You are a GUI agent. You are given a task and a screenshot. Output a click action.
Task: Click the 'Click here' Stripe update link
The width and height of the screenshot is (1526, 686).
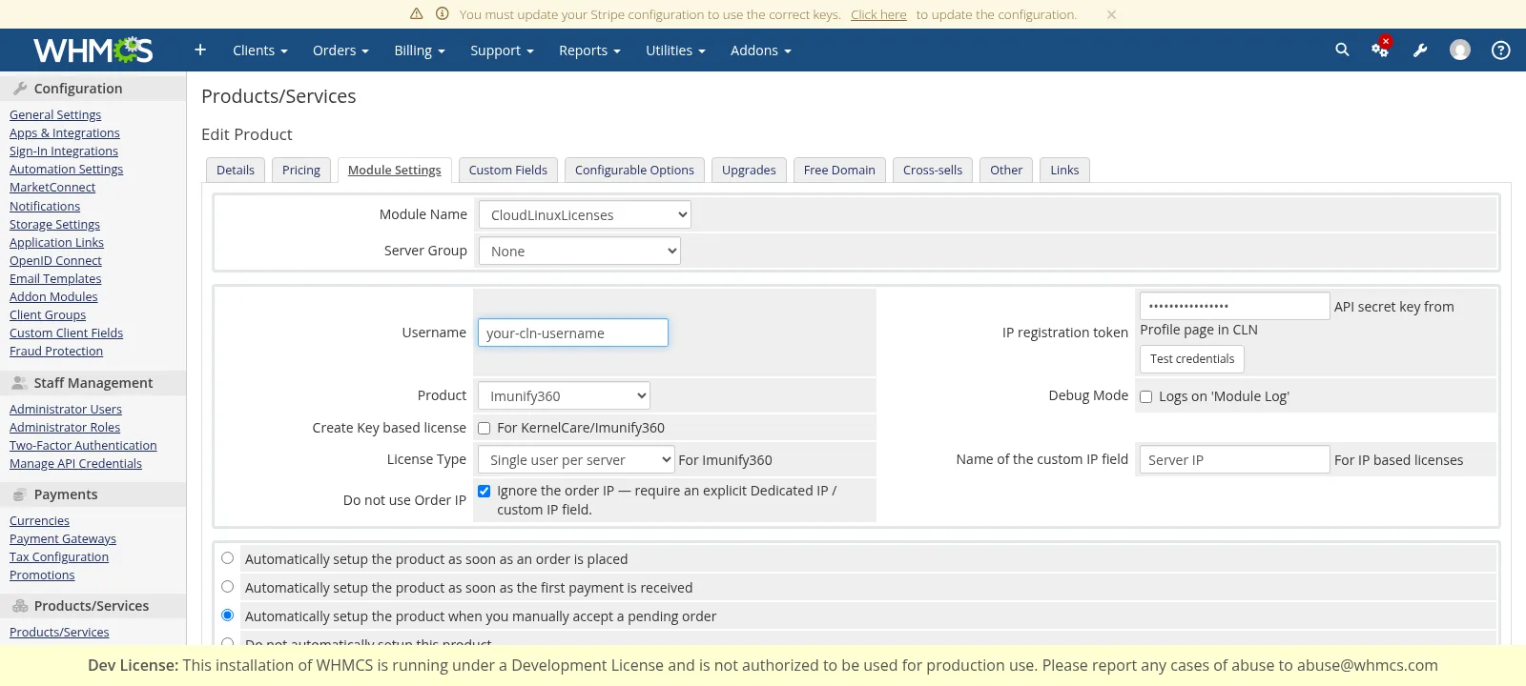coord(878,14)
